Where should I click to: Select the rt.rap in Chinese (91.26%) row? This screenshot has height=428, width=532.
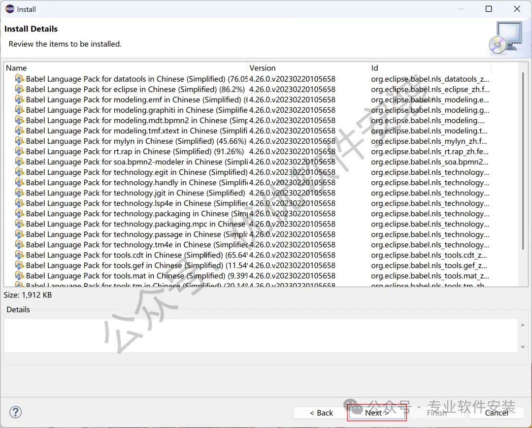point(134,151)
